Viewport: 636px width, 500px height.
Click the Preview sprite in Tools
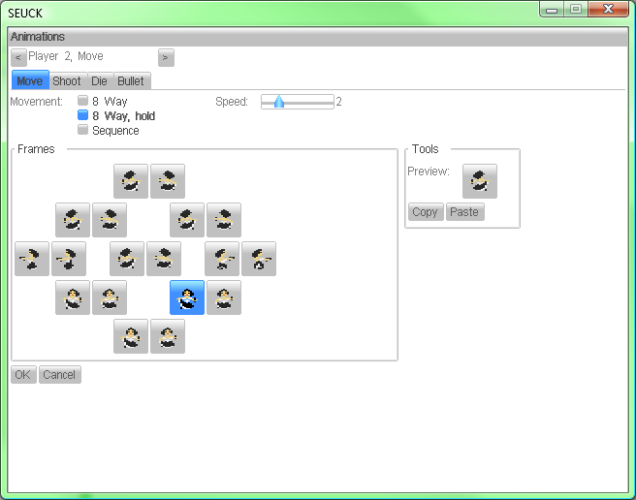[480, 181]
